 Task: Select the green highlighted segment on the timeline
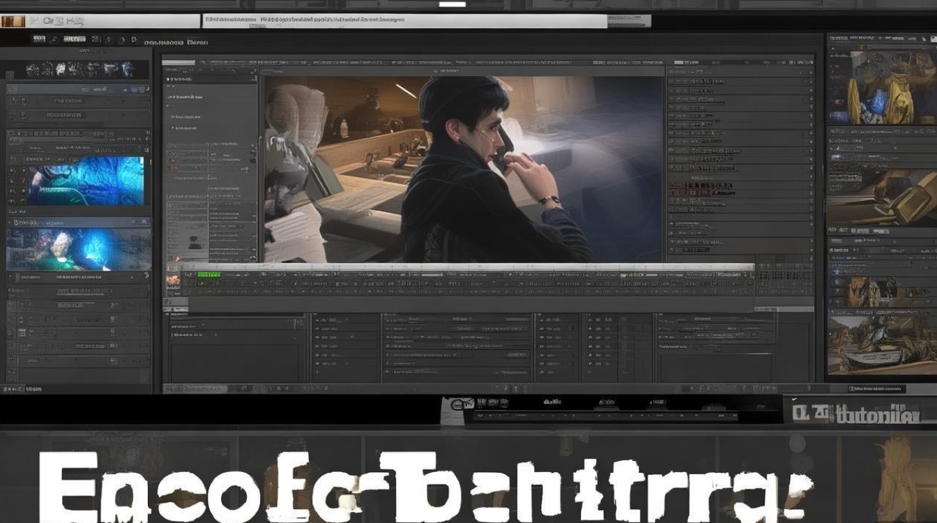[208, 275]
